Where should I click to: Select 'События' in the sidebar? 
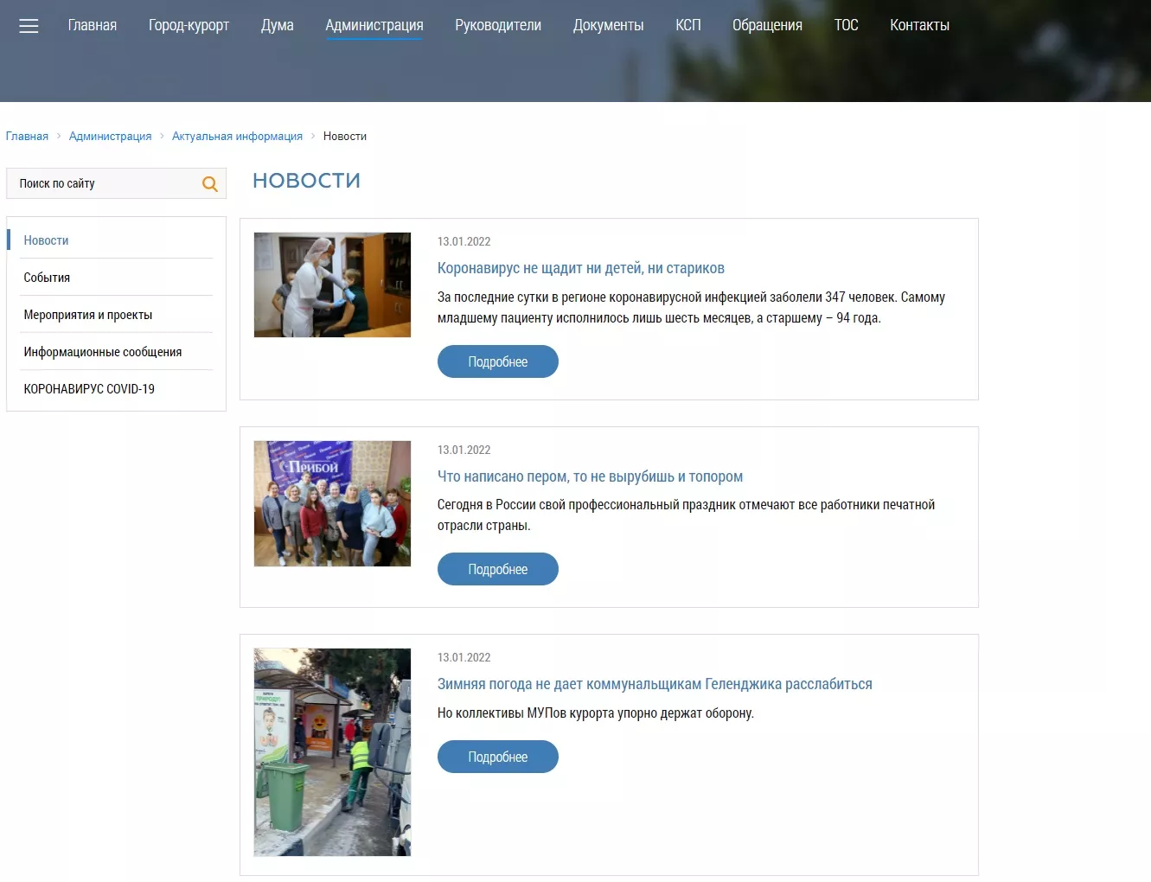tap(47, 278)
